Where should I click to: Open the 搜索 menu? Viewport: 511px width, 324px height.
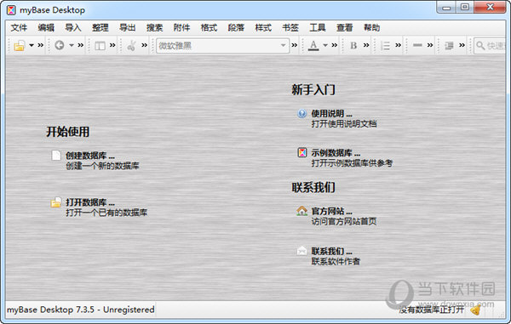[x=154, y=28]
